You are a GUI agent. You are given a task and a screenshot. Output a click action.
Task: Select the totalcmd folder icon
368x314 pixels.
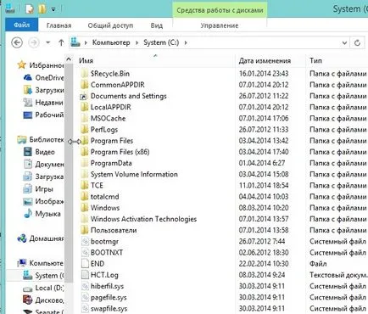coord(84,196)
